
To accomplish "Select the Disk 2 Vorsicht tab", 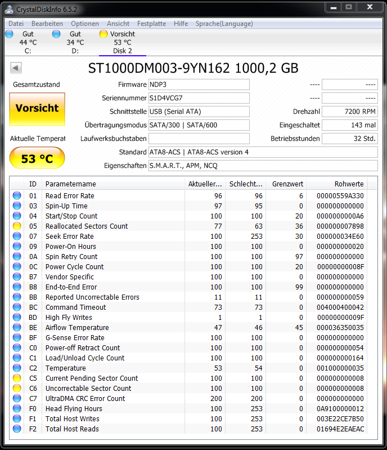I will (123, 42).
